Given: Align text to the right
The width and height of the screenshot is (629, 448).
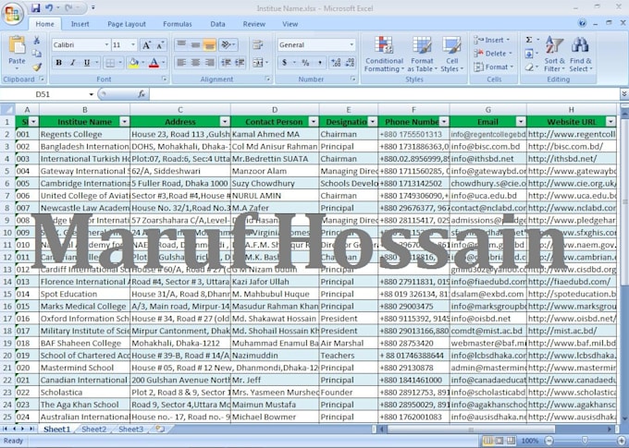Looking at the screenshot, I should [209, 63].
